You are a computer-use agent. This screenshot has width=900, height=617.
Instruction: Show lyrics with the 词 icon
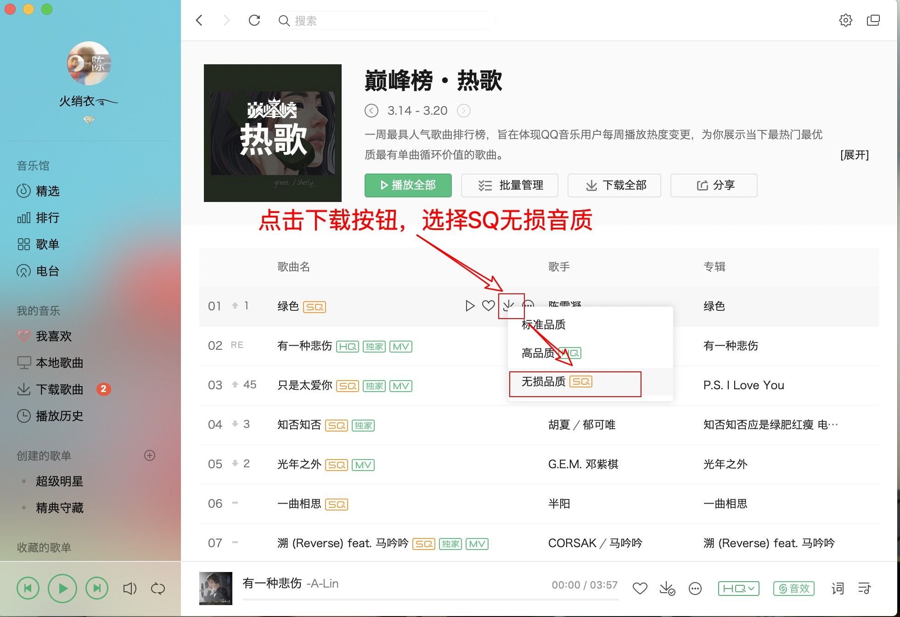coord(838,589)
